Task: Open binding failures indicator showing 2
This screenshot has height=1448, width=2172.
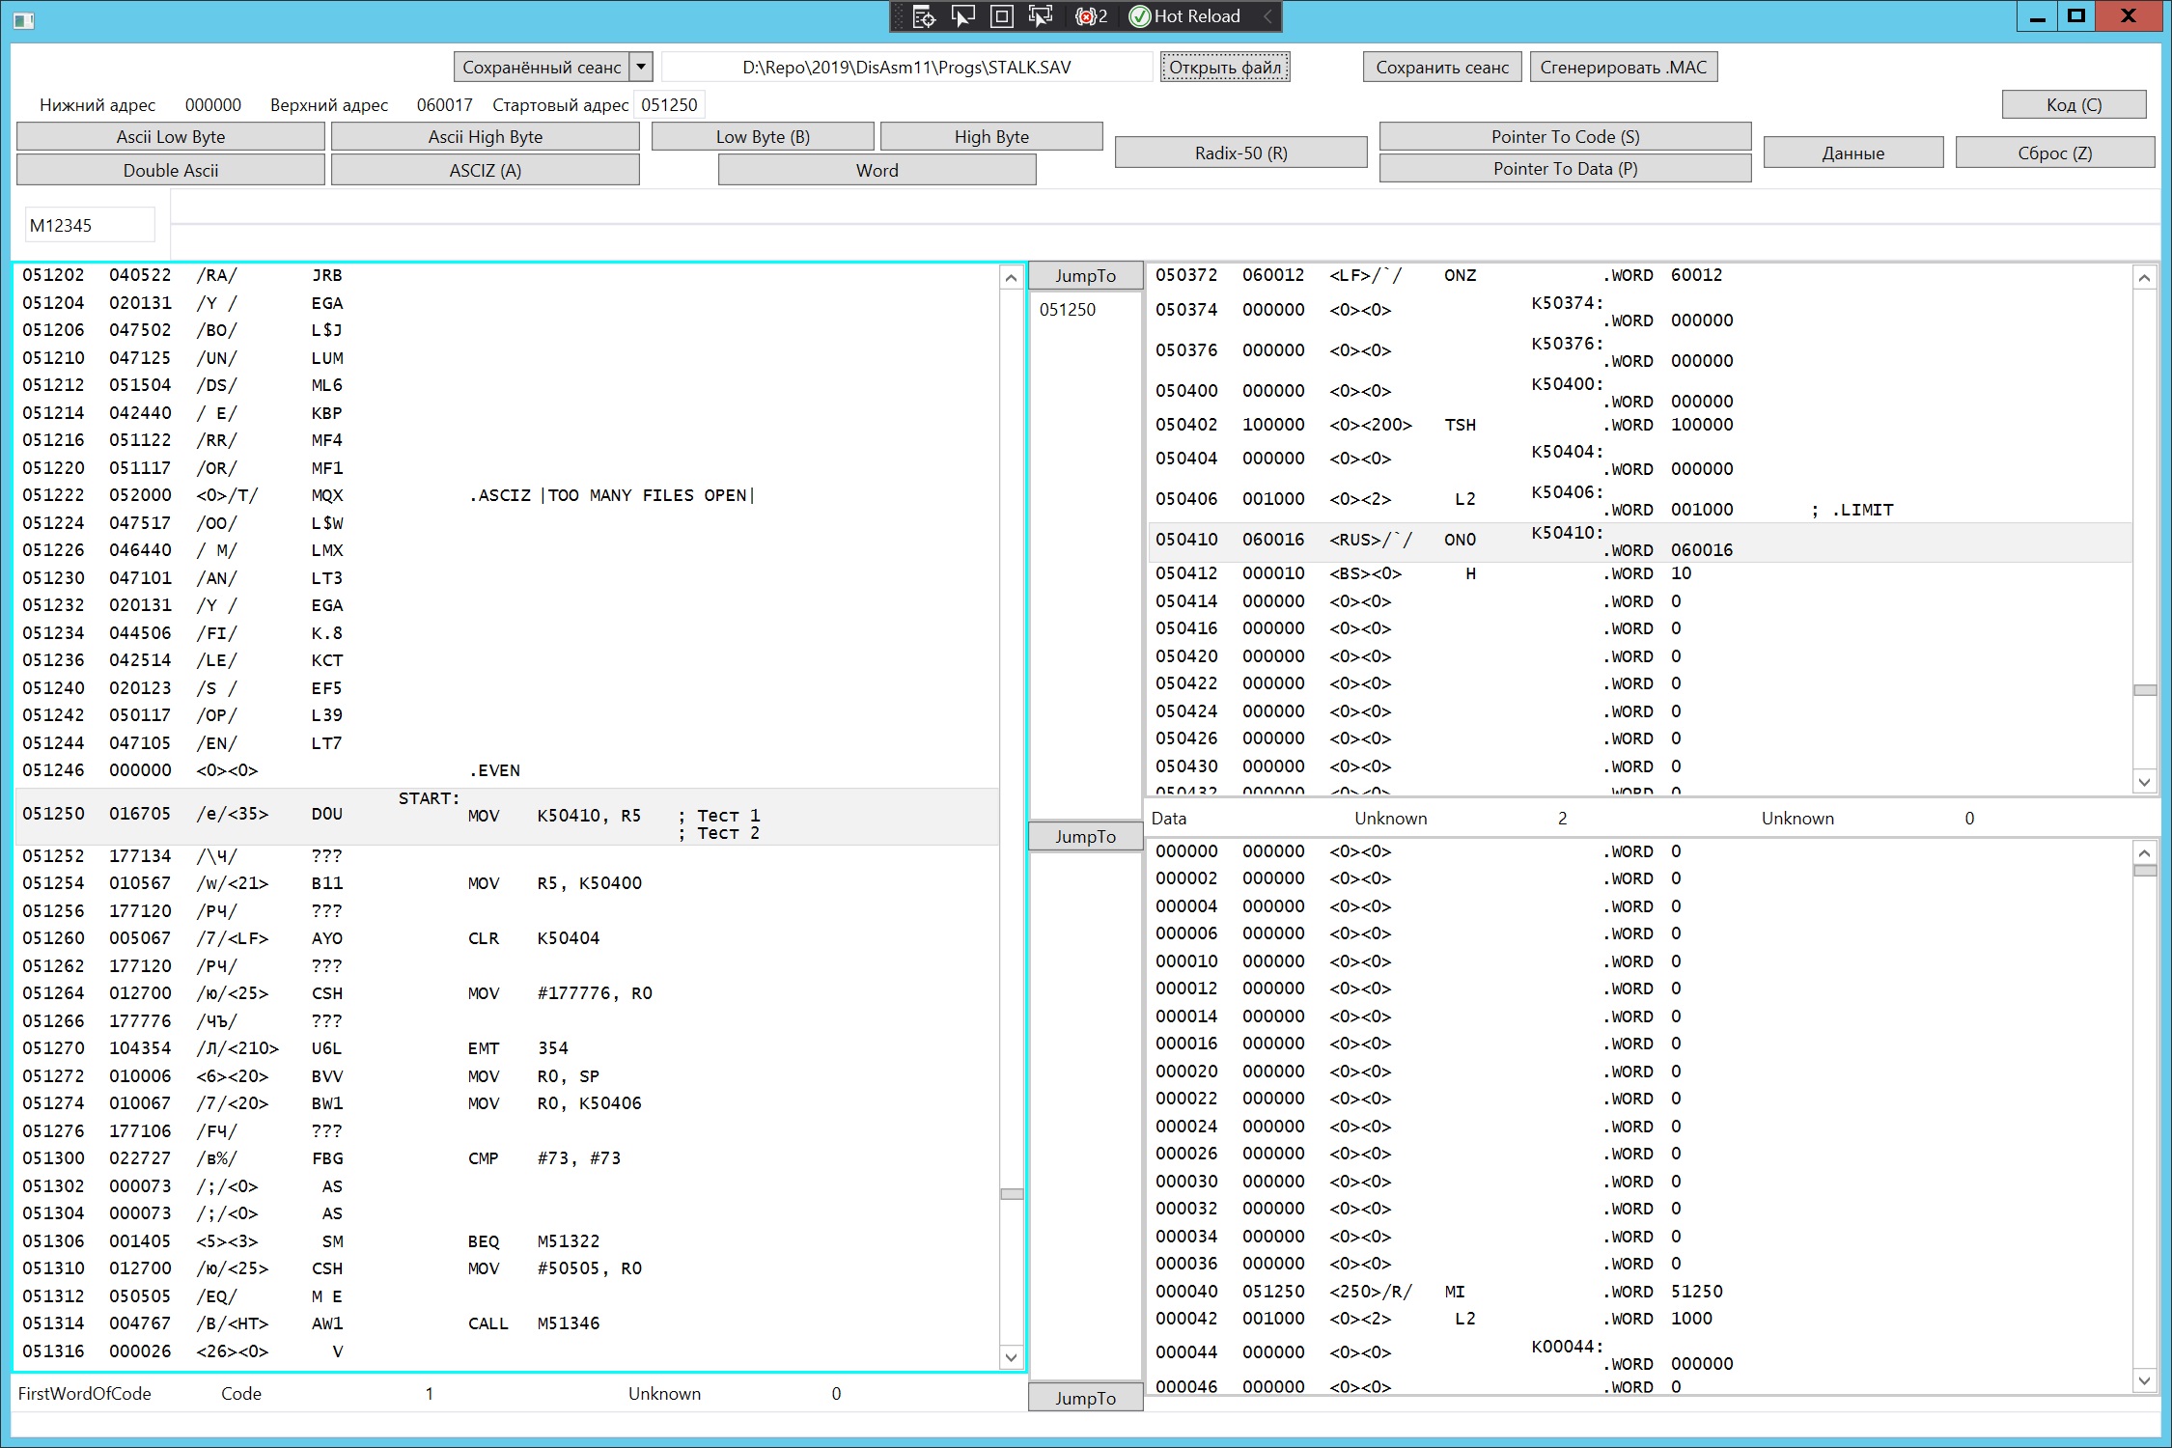Action: coord(1091,16)
